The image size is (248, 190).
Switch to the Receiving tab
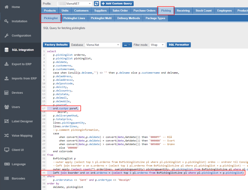click(x=183, y=10)
